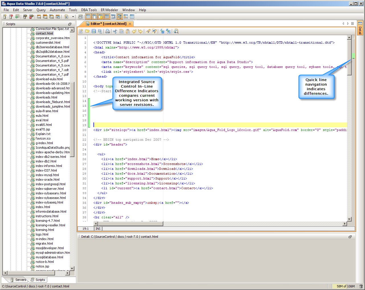Open the DBA Tools menu
Viewport: 365px width, 290px height.
tap(89, 10)
